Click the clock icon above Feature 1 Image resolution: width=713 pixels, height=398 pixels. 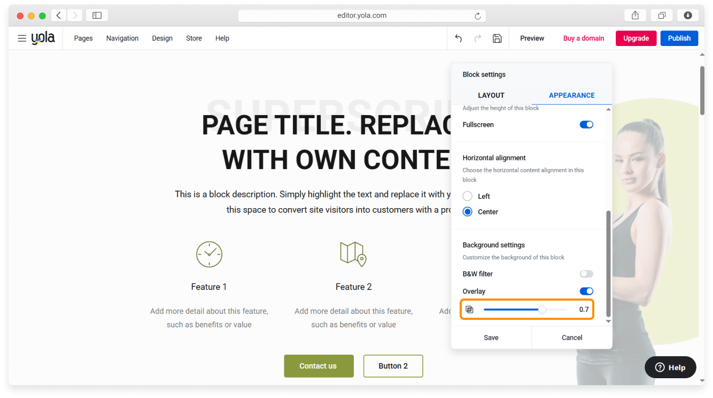pos(209,254)
